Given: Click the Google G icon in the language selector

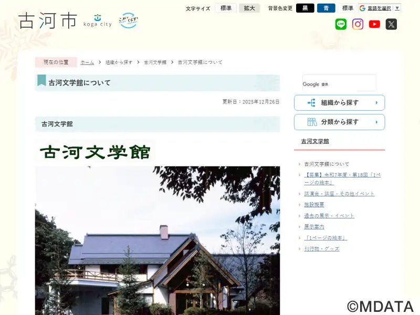Looking at the screenshot, I should pos(362,8).
